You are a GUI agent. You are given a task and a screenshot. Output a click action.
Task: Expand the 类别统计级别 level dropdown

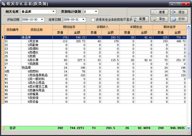[x=96, y=12]
